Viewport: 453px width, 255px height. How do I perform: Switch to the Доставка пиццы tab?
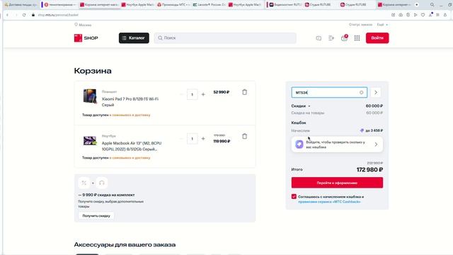coord(21,5)
